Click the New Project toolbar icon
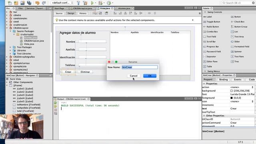 [16, 3]
